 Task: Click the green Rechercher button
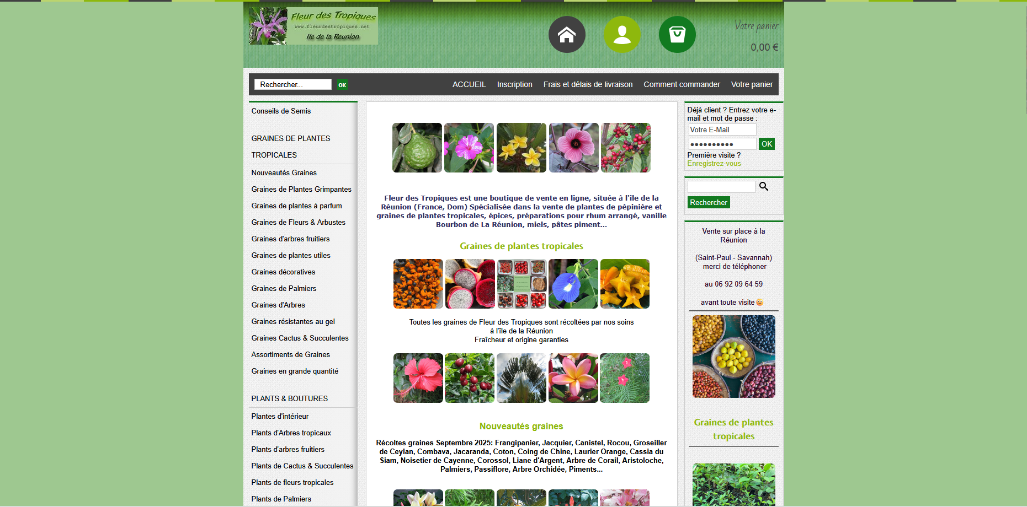(x=709, y=202)
